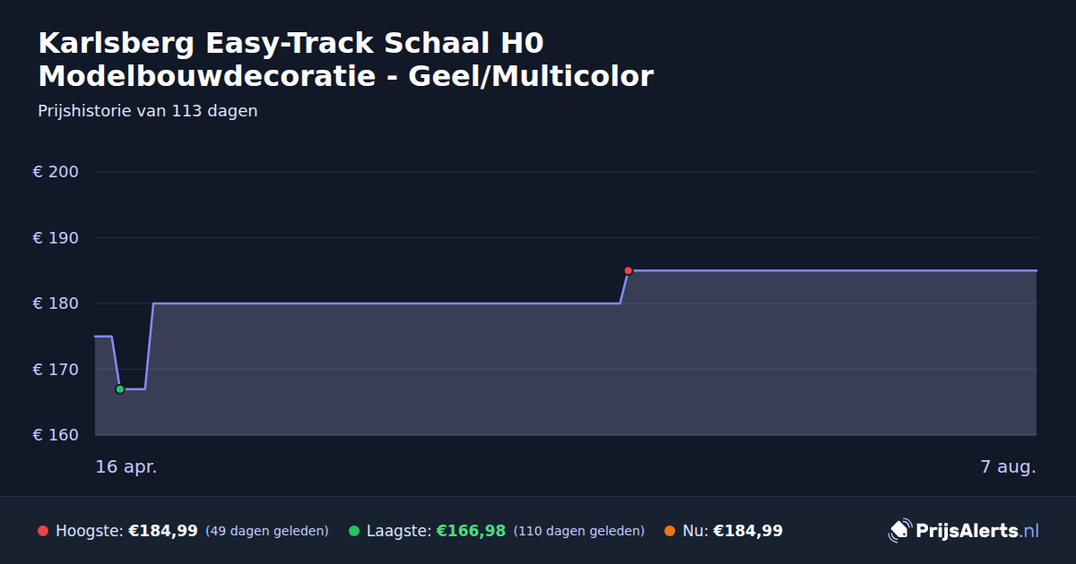
Task: Click the green Laagste legend dot
Action: 354,531
